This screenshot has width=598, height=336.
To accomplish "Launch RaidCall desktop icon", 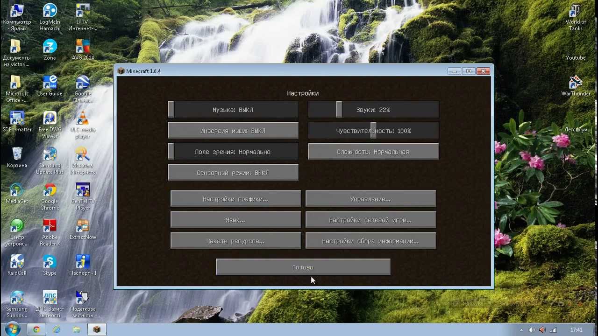I will [x=17, y=266].
